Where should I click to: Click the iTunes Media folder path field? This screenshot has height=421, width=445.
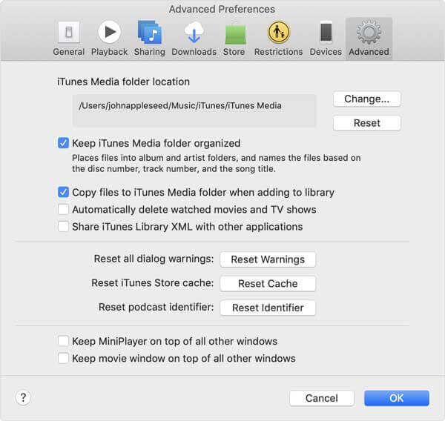[x=194, y=110]
